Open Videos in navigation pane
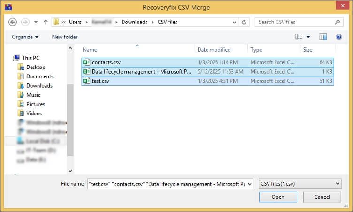353x212 pixels. coord(34,113)
